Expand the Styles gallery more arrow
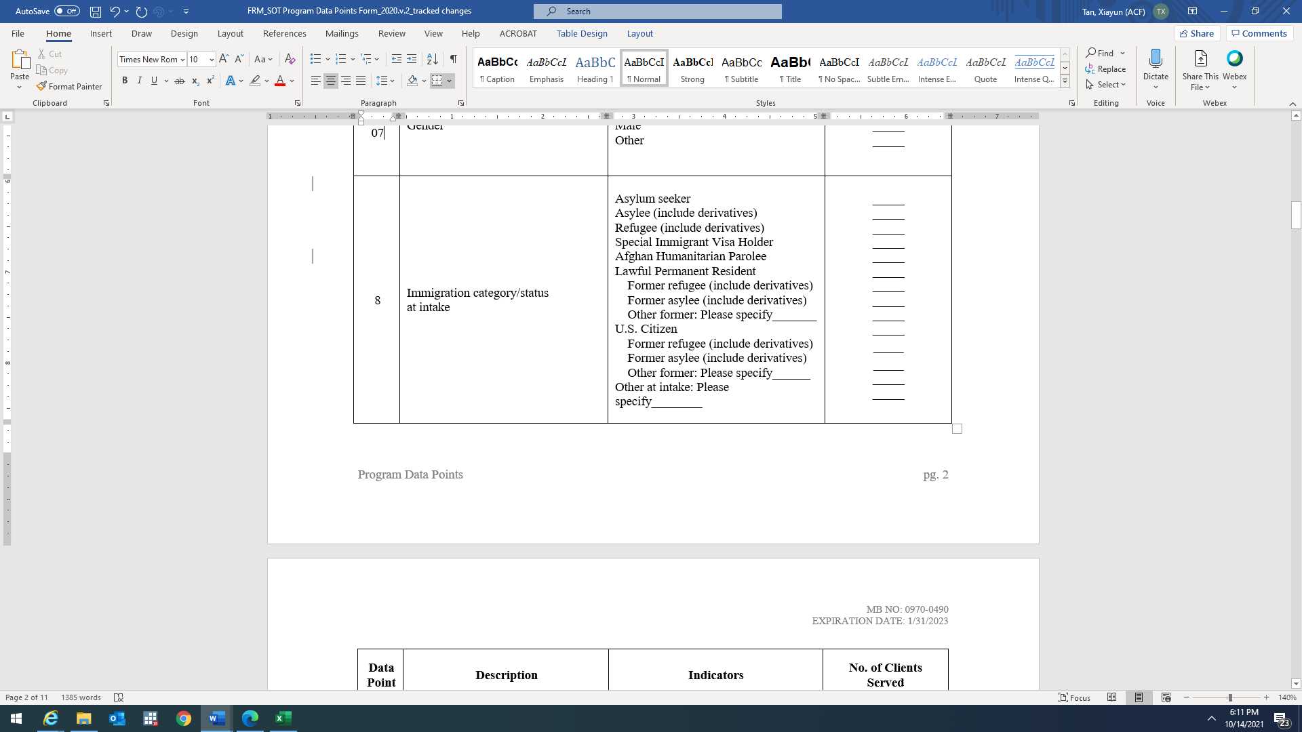 tap(1065, 81)
